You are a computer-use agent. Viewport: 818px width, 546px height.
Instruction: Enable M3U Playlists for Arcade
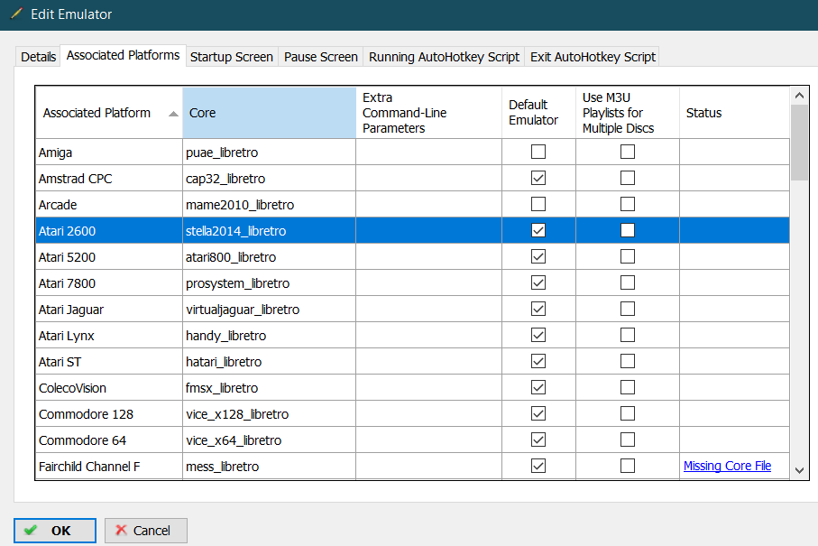tap(628, 204)
